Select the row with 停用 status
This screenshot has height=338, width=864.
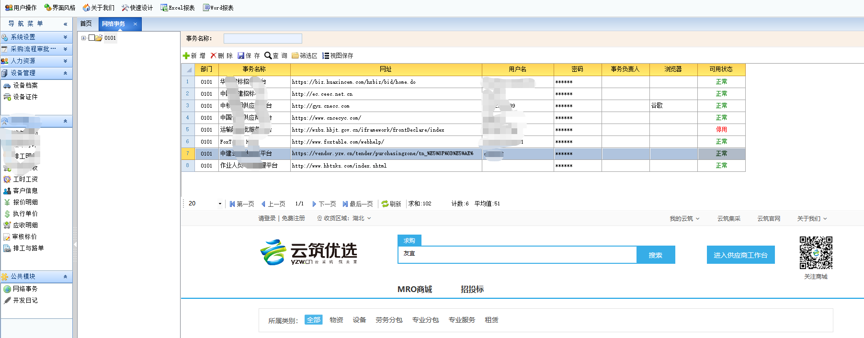tap(463, 130)
